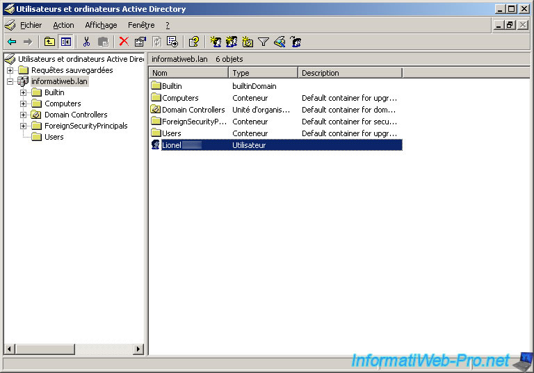
Task: Add selected objects to a group icon
Action: (x=296, y=42)
